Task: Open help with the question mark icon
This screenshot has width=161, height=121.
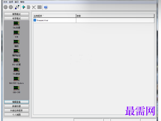Action: pyautogui.click(x=46, y=7)
